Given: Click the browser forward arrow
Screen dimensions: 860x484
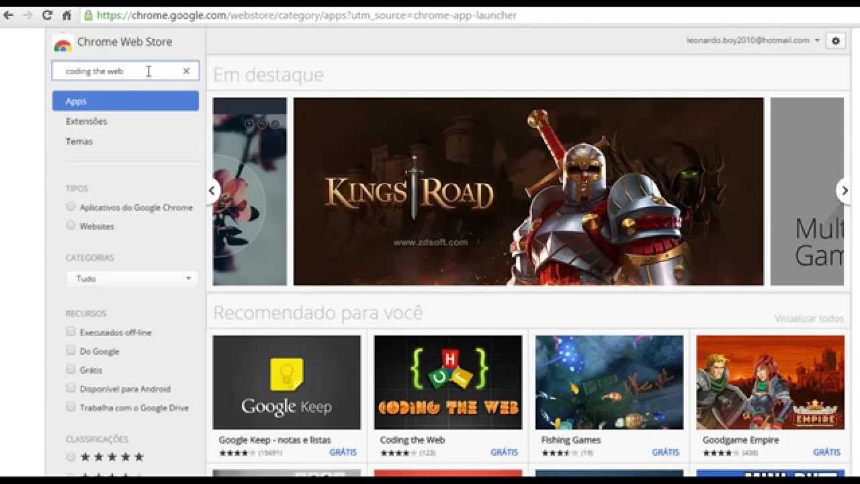Looking at the screenshot, I should [x=28, y=15].
